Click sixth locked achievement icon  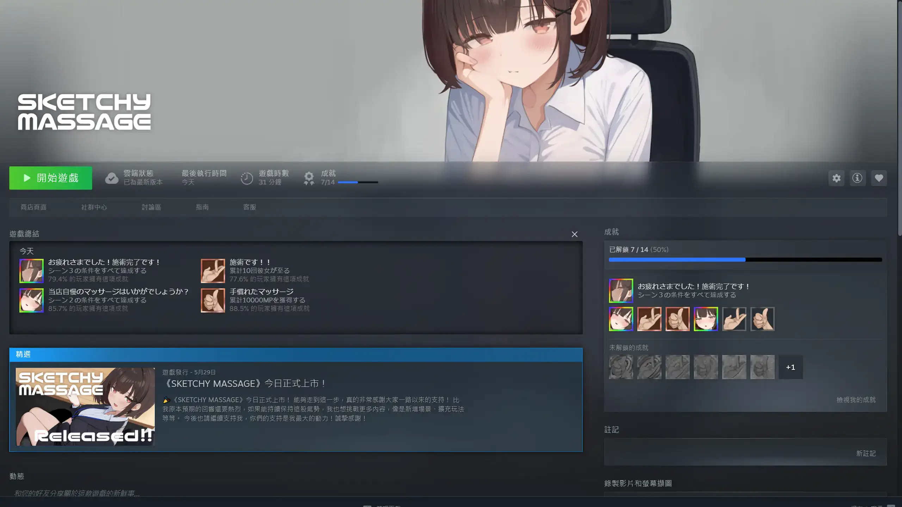[762, 367]
